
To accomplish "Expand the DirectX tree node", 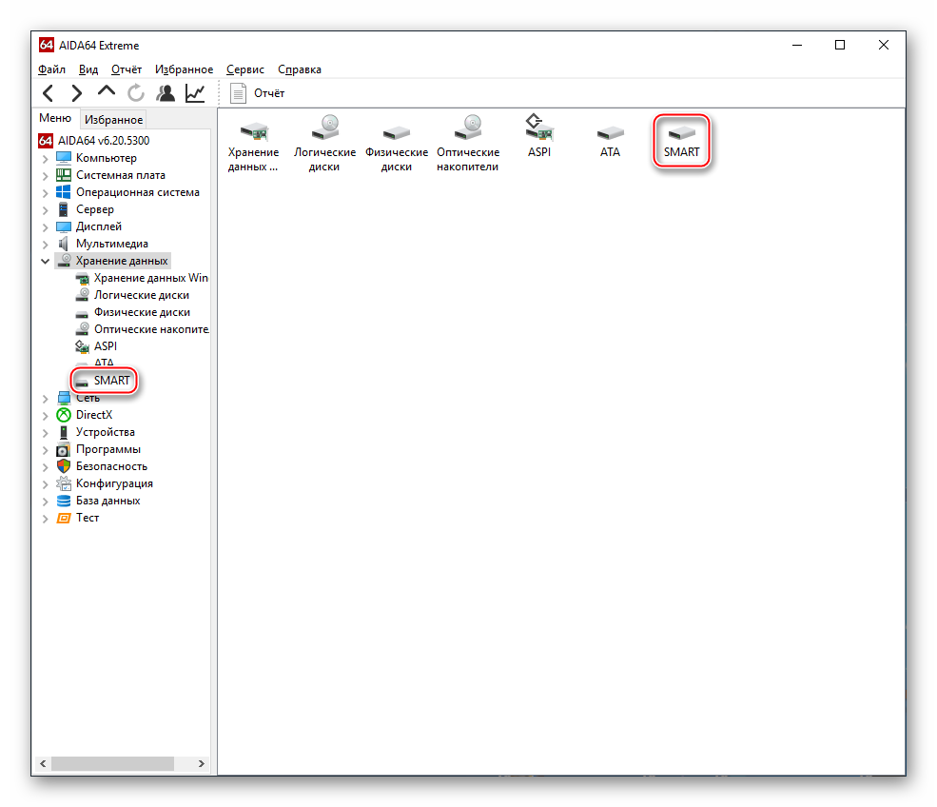I will click(46, 415).
